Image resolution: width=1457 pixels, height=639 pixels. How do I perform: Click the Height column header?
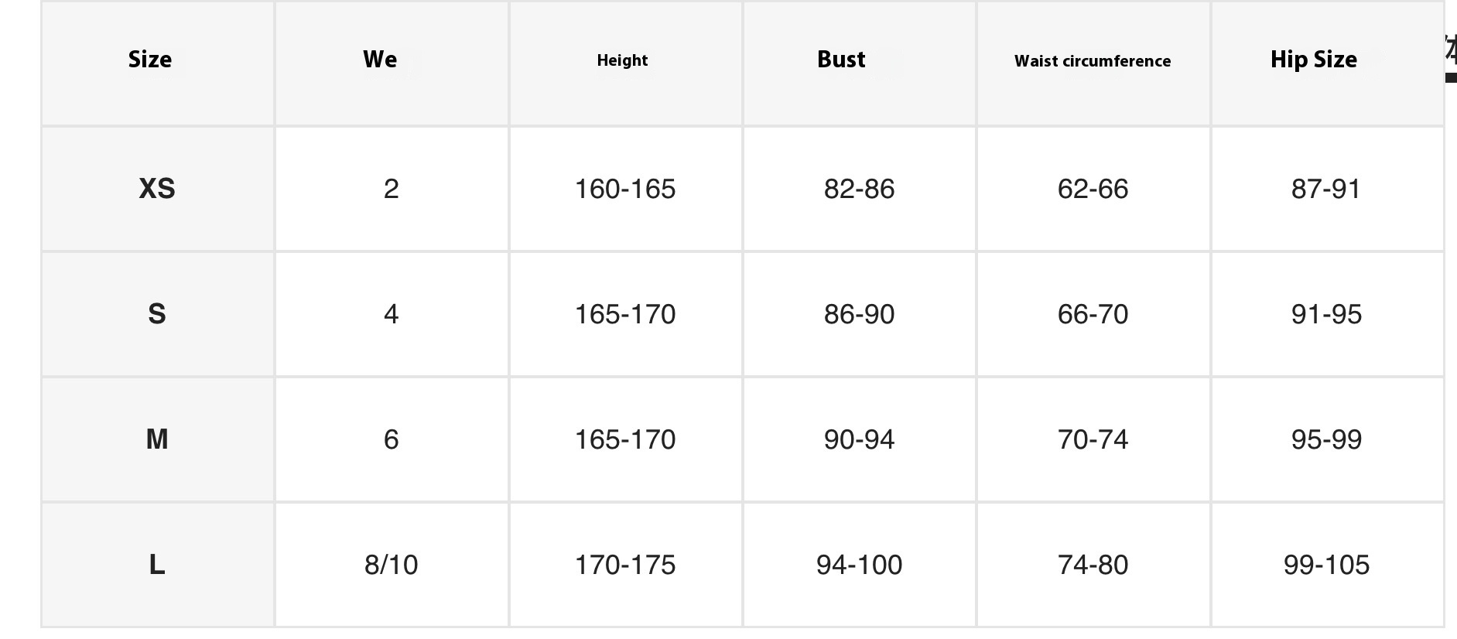coord(622,60)
